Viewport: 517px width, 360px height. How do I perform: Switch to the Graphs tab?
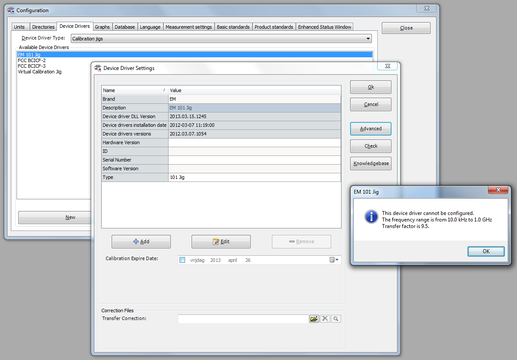click(x=102, y=27)
